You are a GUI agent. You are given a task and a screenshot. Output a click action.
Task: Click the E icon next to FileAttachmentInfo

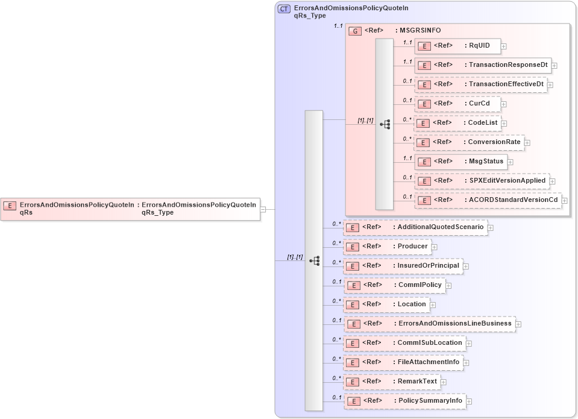click(x=353, y=362)
